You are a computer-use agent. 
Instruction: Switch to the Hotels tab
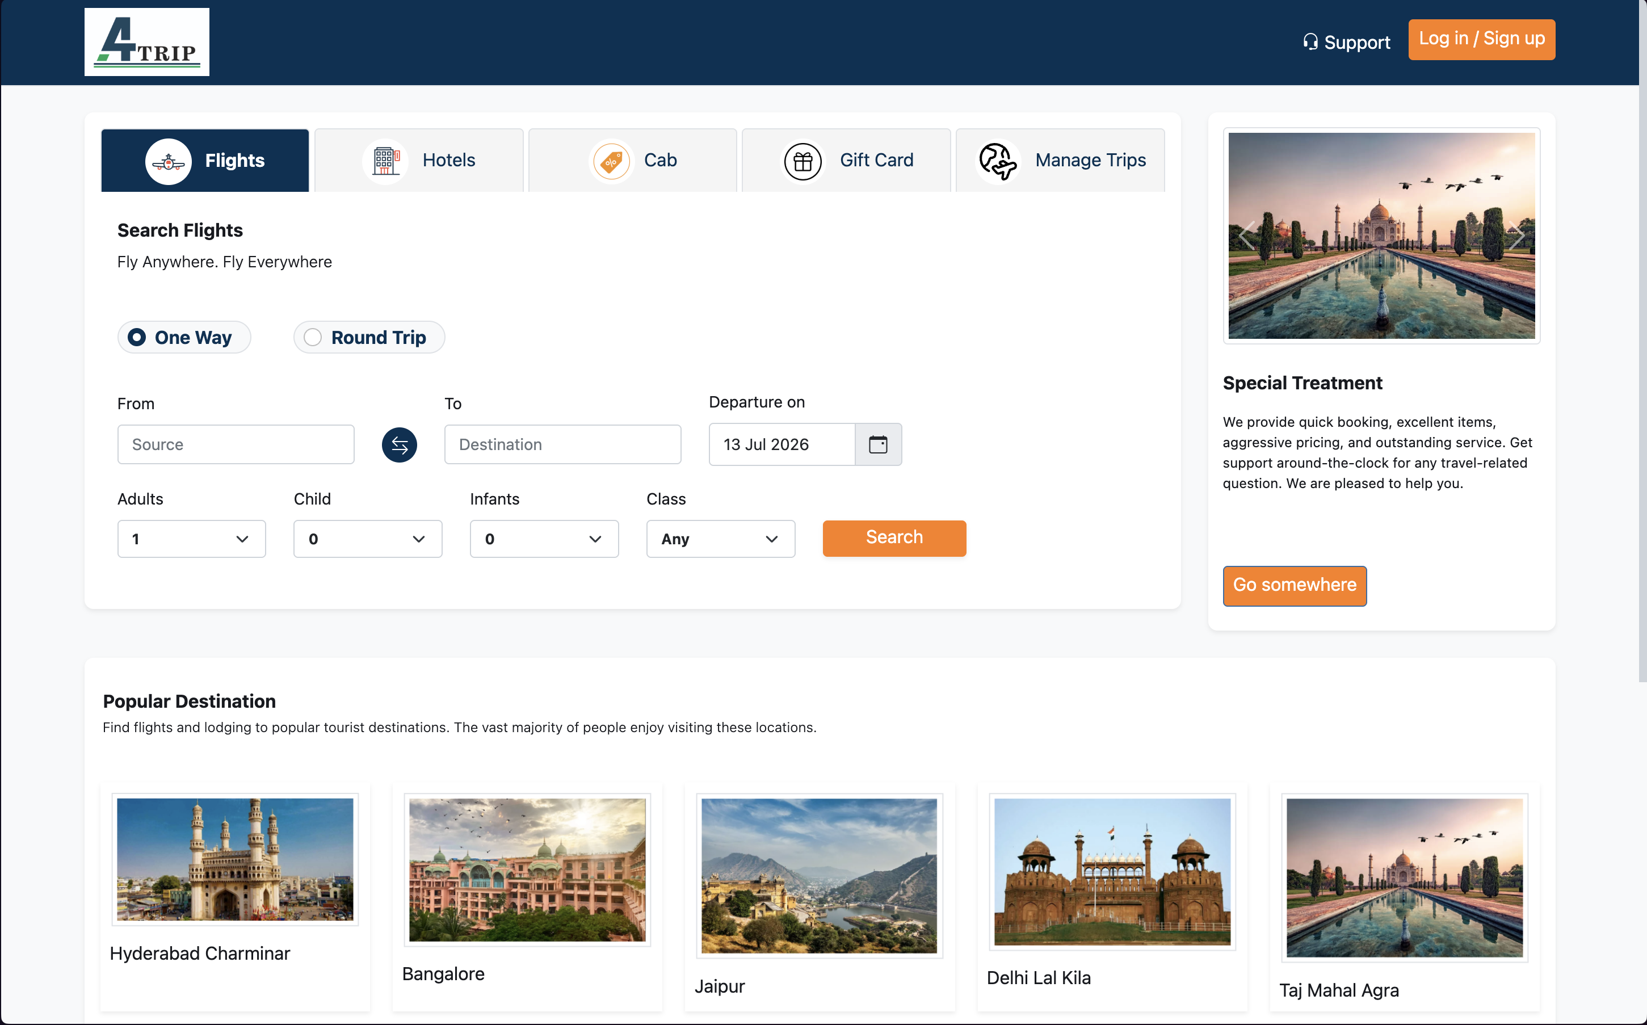[x=419, y=161]
